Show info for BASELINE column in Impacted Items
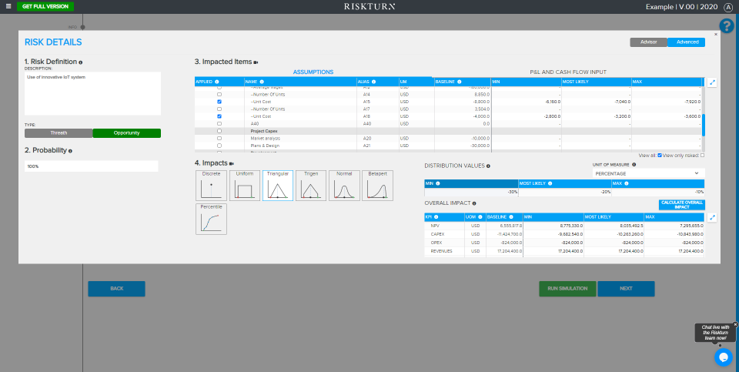 459,82
